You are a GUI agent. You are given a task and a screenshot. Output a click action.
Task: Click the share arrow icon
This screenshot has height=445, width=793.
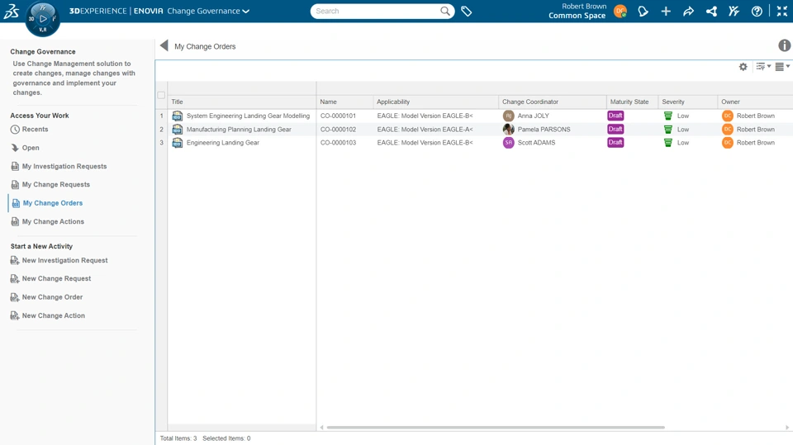coord(688,11)
